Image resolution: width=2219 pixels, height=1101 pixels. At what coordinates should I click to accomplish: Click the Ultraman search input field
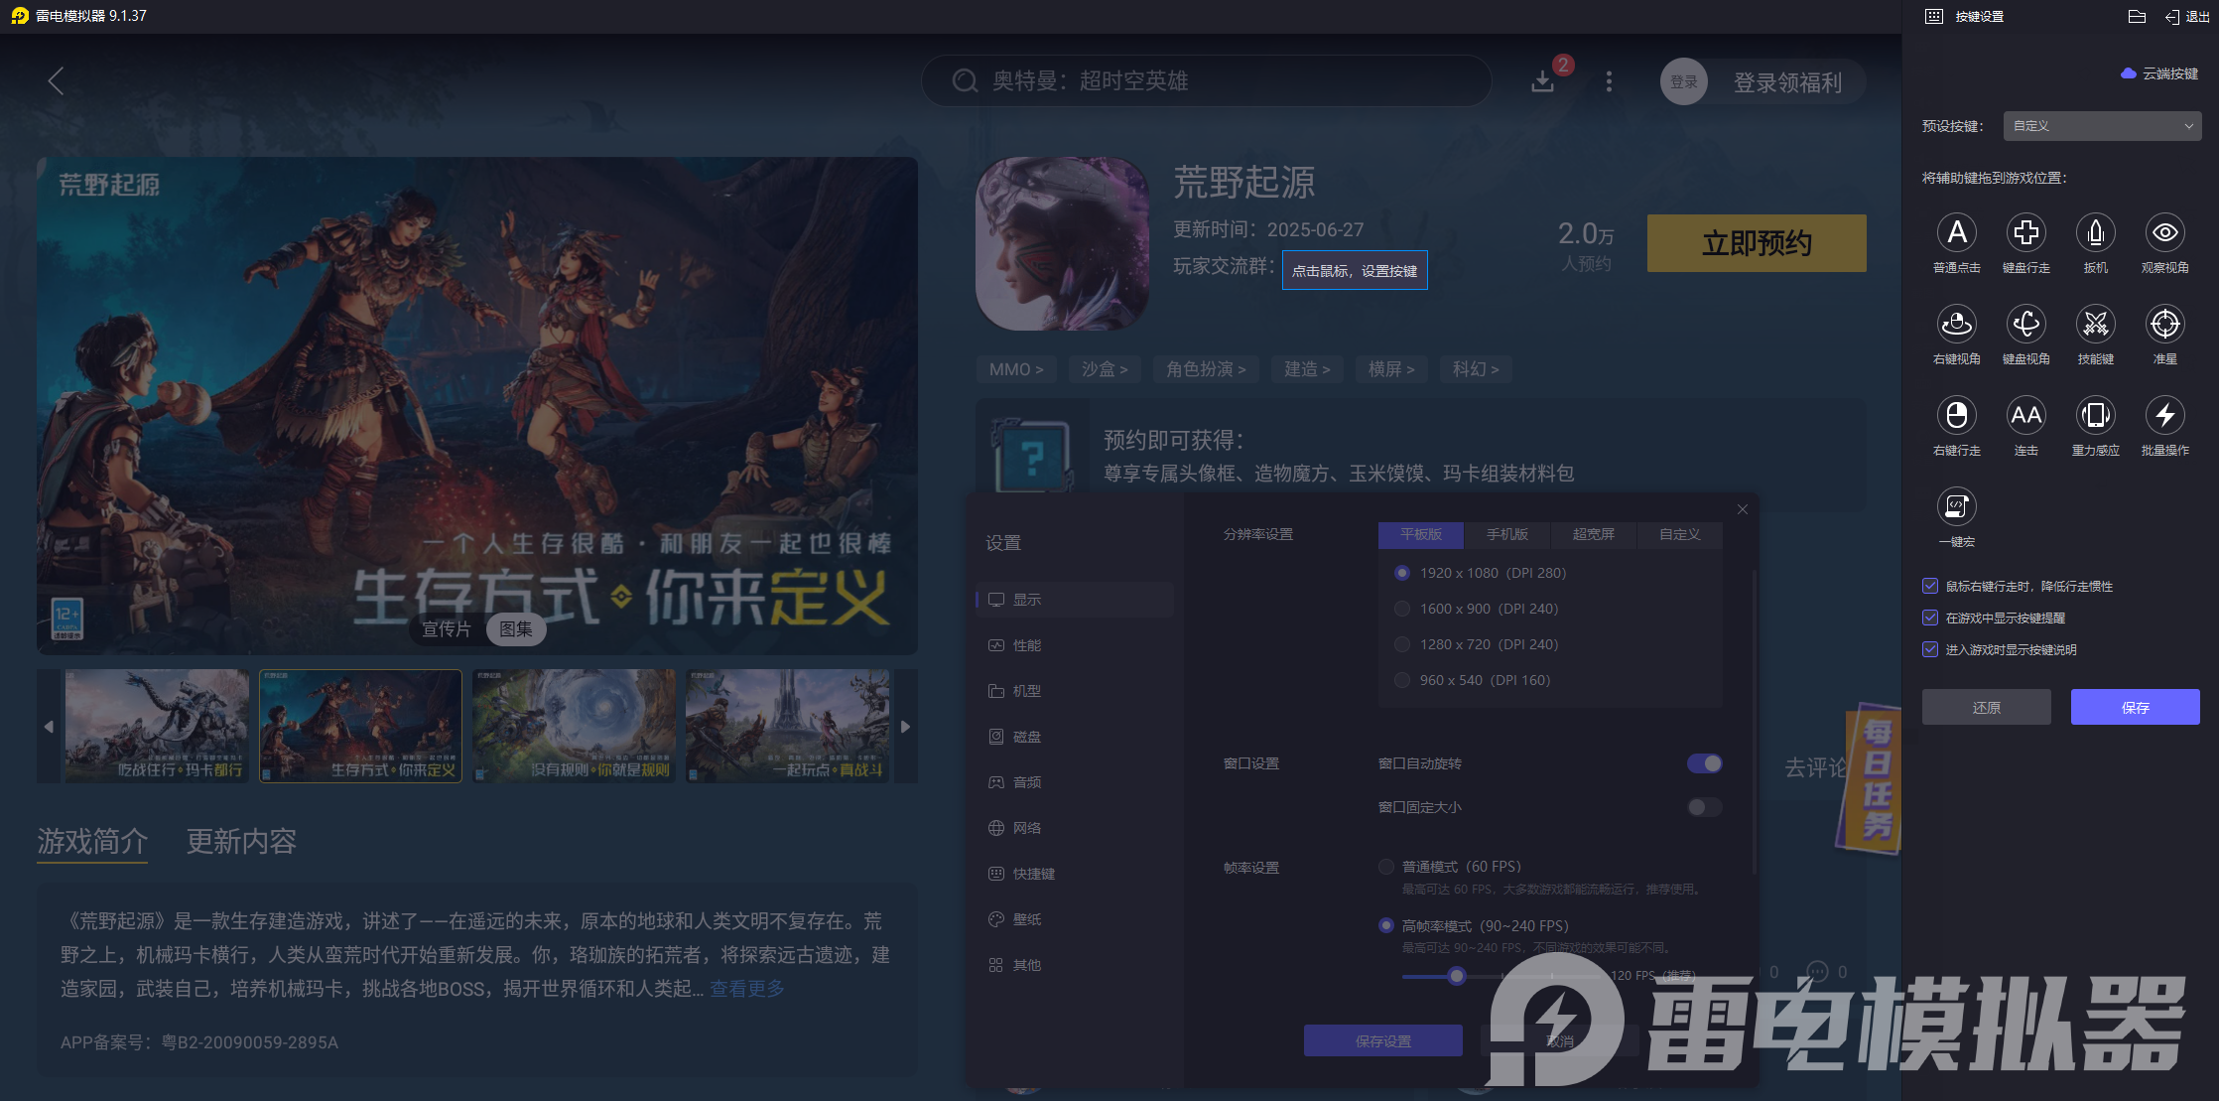coord(1206,81)
